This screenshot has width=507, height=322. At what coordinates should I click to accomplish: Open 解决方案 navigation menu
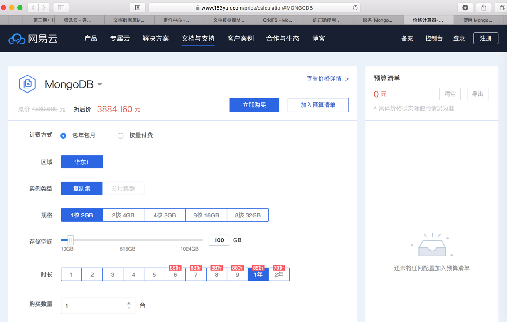[156, 39]
